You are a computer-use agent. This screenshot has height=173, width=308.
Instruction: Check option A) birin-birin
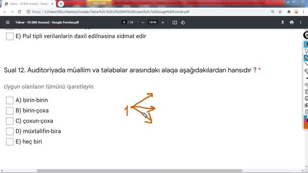tap(10, 100)
